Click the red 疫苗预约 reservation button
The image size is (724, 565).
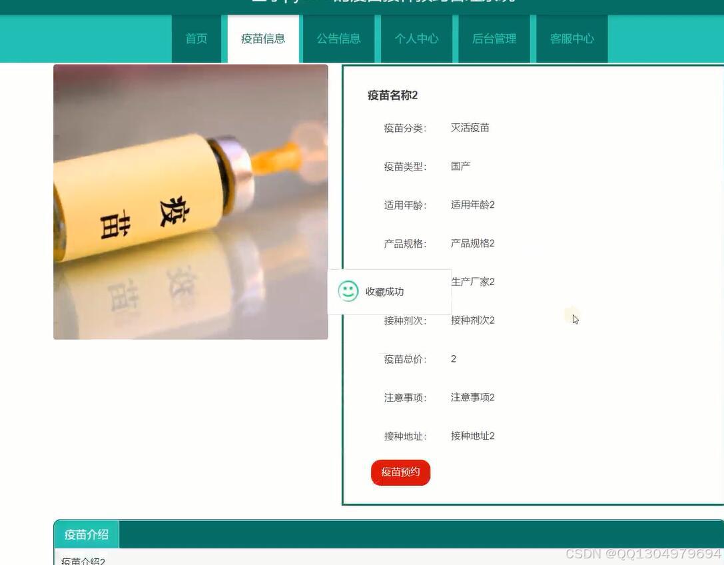pos(400,472)
